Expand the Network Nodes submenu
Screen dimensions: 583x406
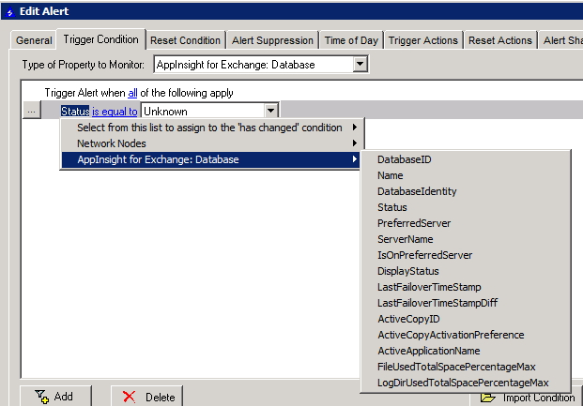click(x=211, y=143)
